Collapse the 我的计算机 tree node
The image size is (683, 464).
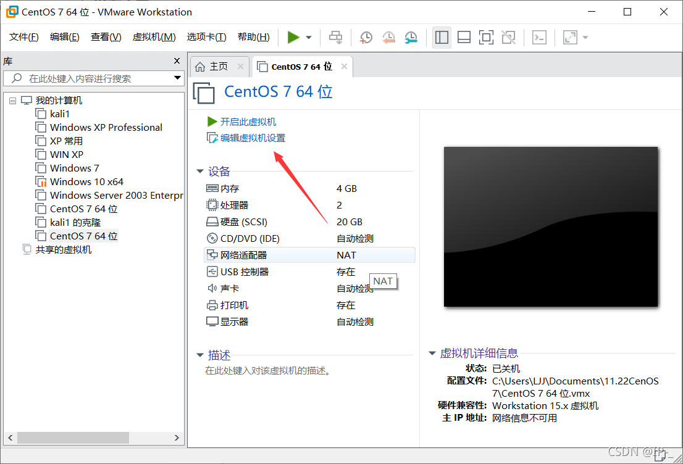pos(12,101)
